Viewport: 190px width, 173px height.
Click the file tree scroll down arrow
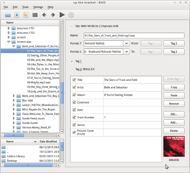click(62, 131)
